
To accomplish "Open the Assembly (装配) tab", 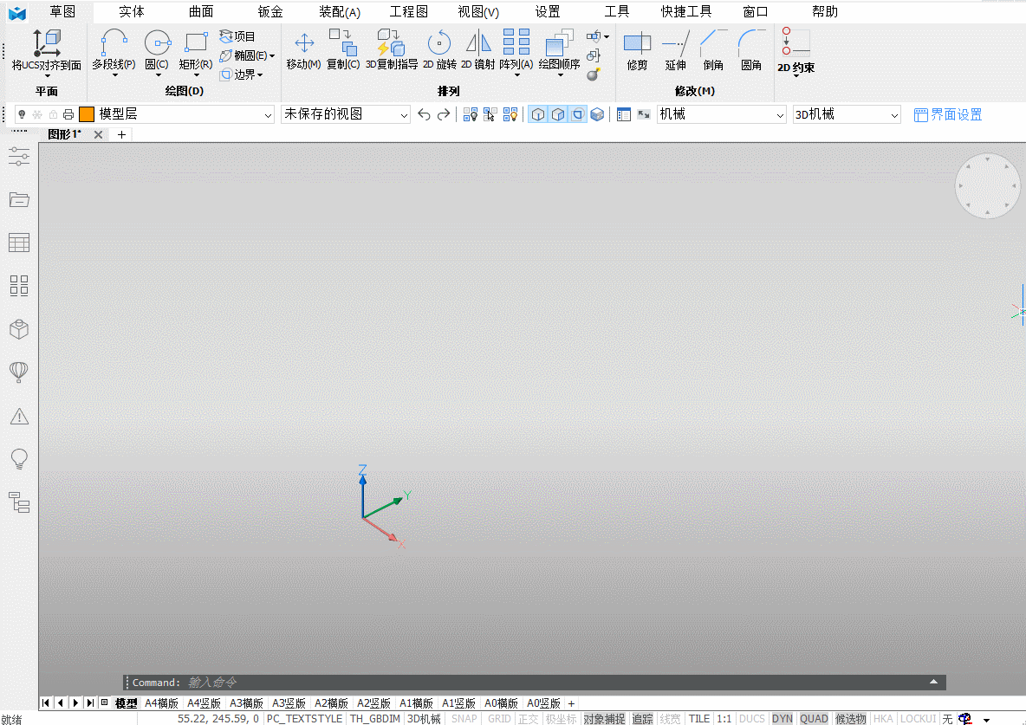I will 340,12.
